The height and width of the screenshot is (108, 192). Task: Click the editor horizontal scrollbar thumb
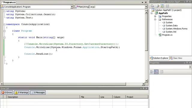coord(64,84)
